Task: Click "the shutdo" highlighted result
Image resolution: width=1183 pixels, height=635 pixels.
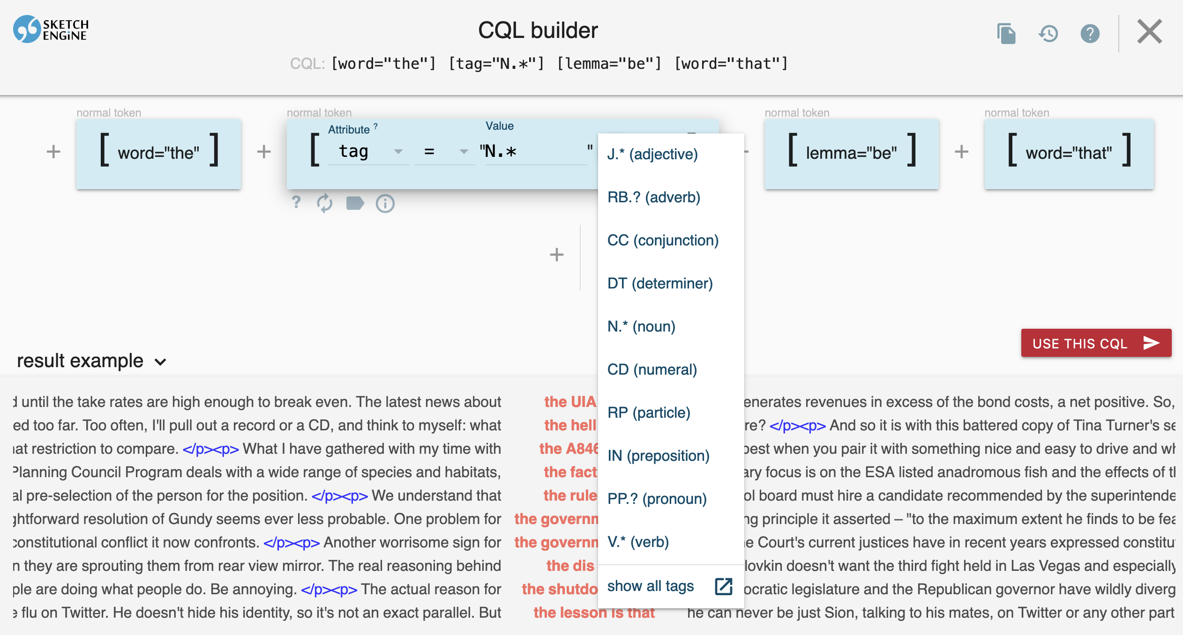Action: click(560, 589)
